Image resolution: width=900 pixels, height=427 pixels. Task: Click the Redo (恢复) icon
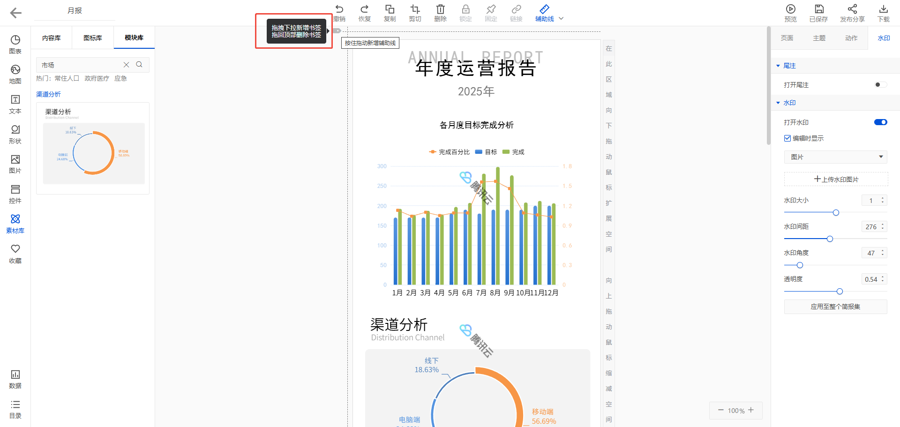365,9
